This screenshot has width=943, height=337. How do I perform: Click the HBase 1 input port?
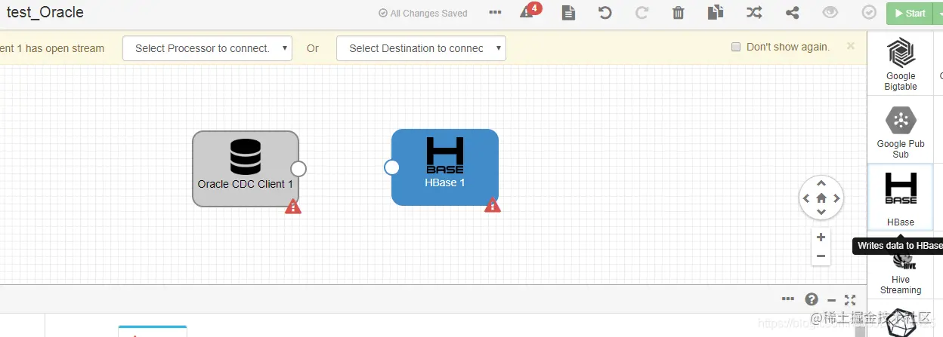tap(391, 167)
